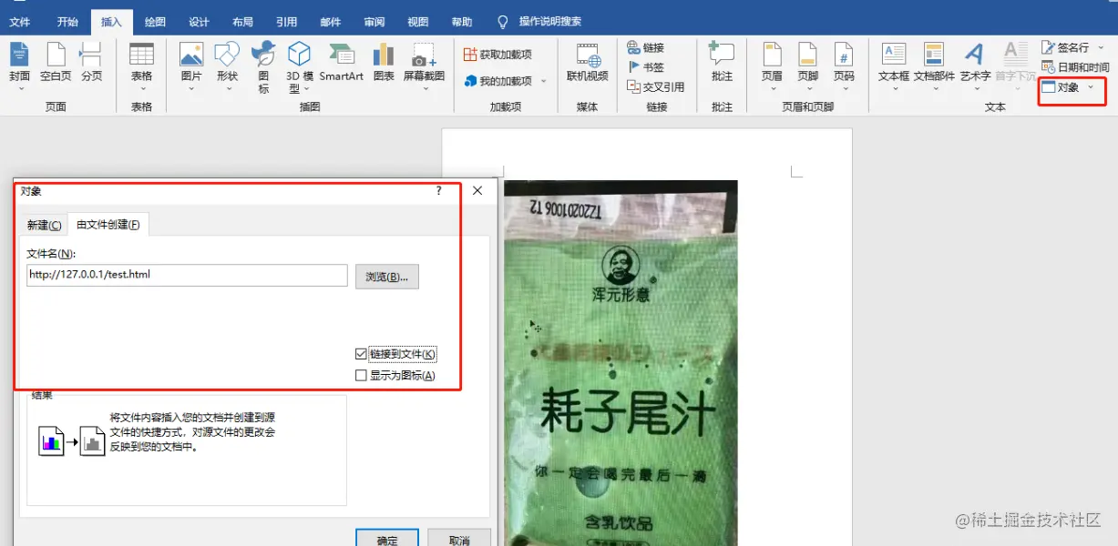The width and height of the screenshot is (1118, 546).
Task: Select the green drink photo in the document
Action: tap(621, 363)
